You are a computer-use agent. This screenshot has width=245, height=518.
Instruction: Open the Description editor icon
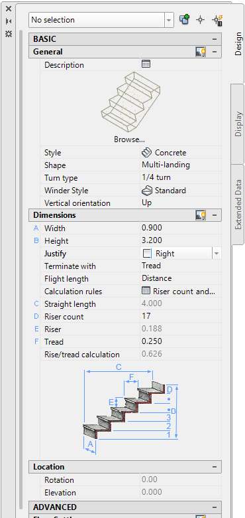(146, 64)
